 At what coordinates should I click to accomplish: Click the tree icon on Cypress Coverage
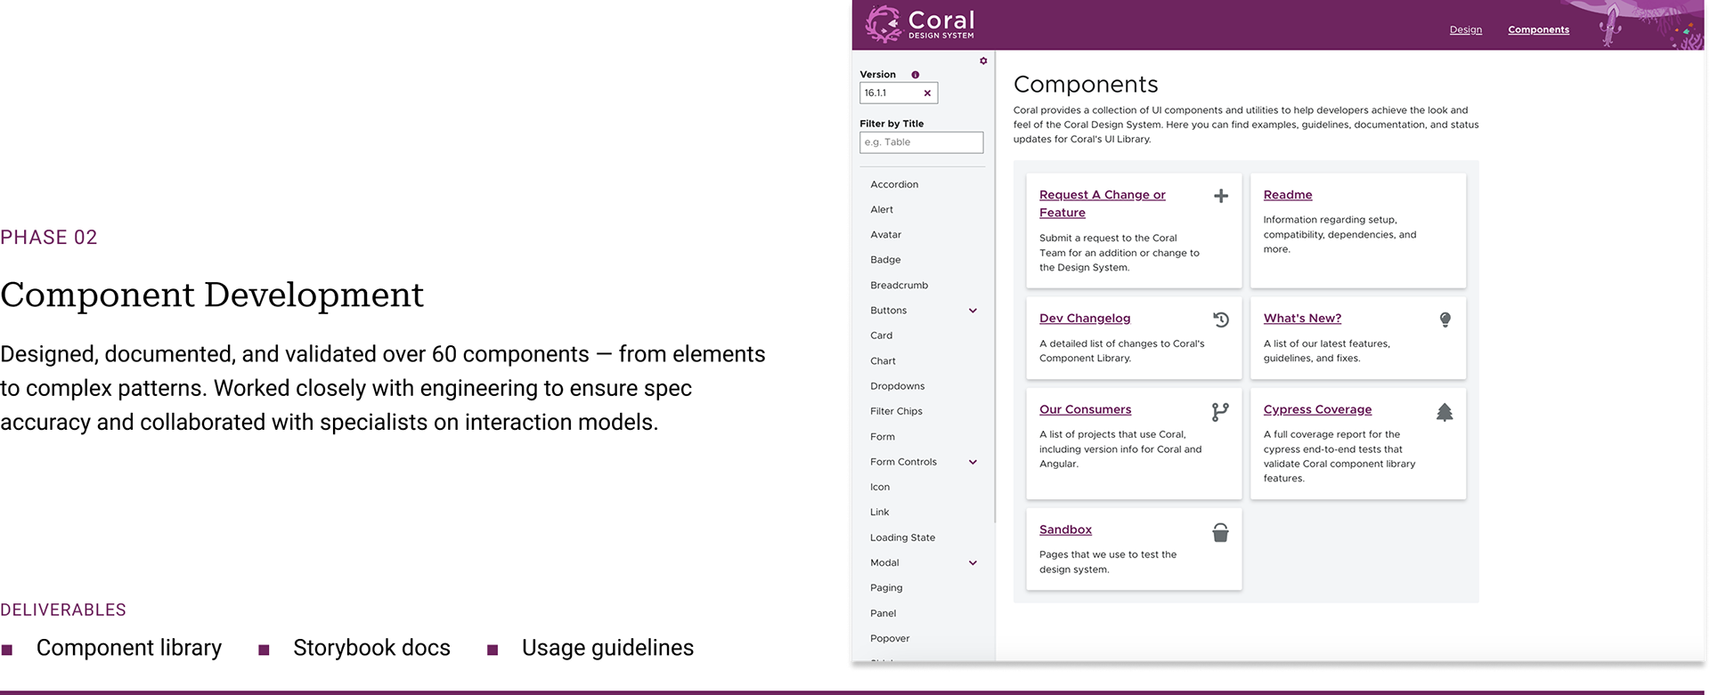(x=1445, y=411)
